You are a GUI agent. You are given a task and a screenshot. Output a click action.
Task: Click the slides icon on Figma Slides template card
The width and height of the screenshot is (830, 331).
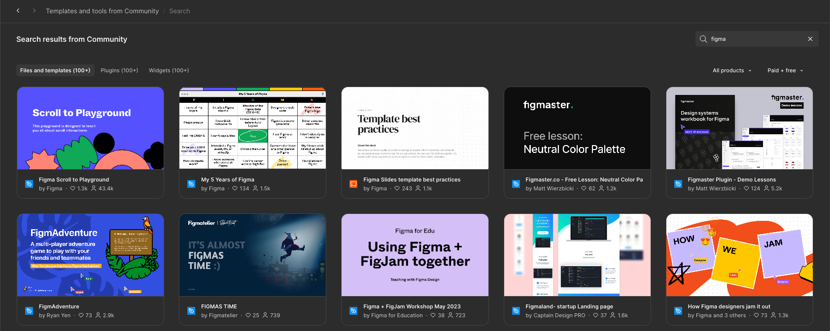[x=353, y=184]
